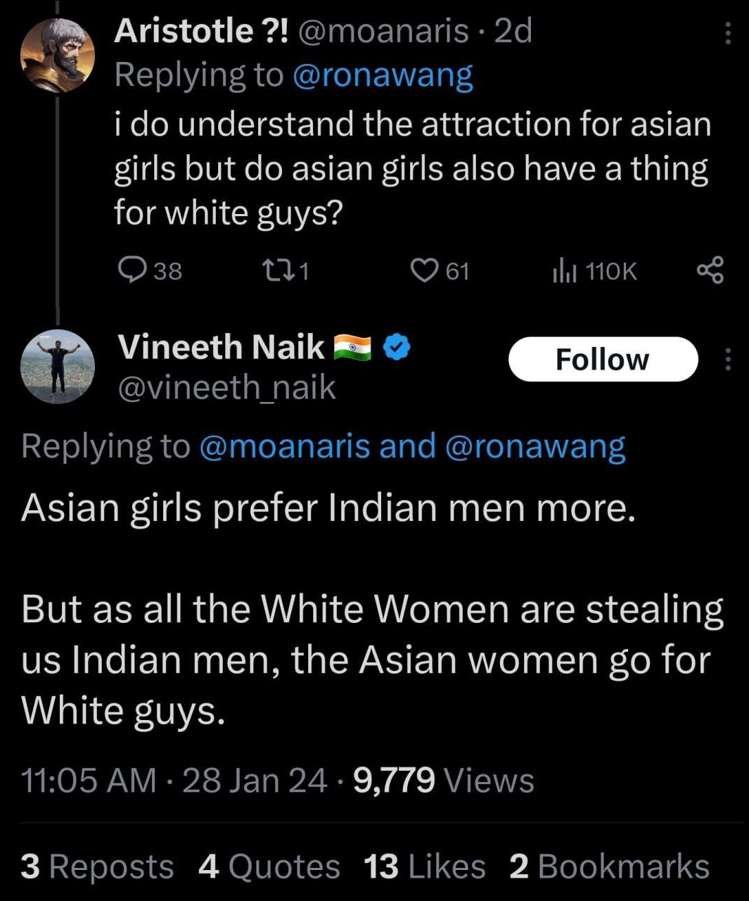Open Vineeth Naik display name
This screenshot has width=749, height=901.
pos(221,347)
